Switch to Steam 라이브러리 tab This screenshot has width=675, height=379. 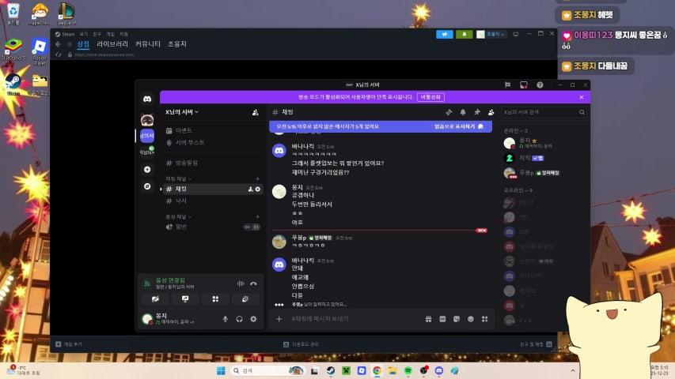coord(112,44)
